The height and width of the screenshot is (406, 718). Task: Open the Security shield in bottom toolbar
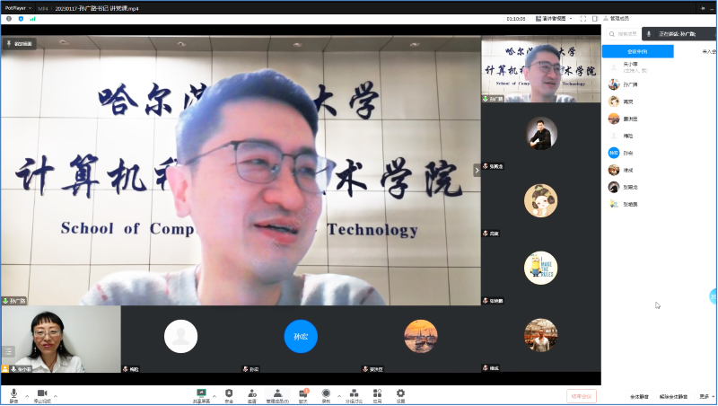229,394
